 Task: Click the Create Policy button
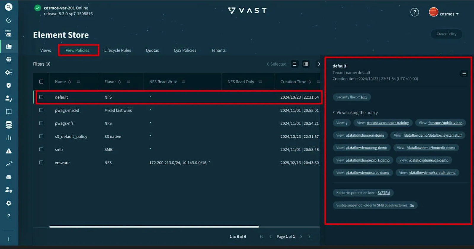pos(446,34)
